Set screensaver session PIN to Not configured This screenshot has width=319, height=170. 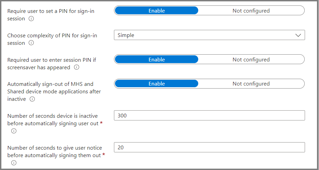(251, 59)
